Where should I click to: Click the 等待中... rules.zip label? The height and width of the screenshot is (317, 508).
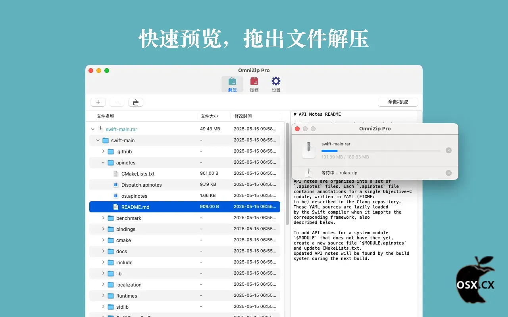339,173
